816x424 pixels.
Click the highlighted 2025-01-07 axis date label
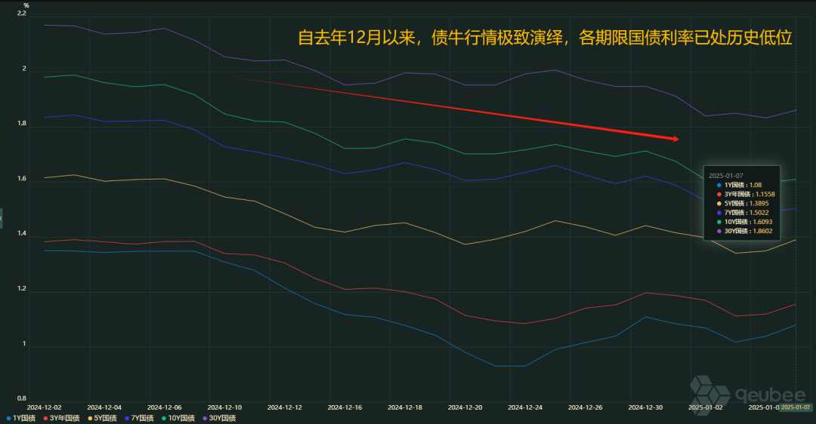coord(795,407)
